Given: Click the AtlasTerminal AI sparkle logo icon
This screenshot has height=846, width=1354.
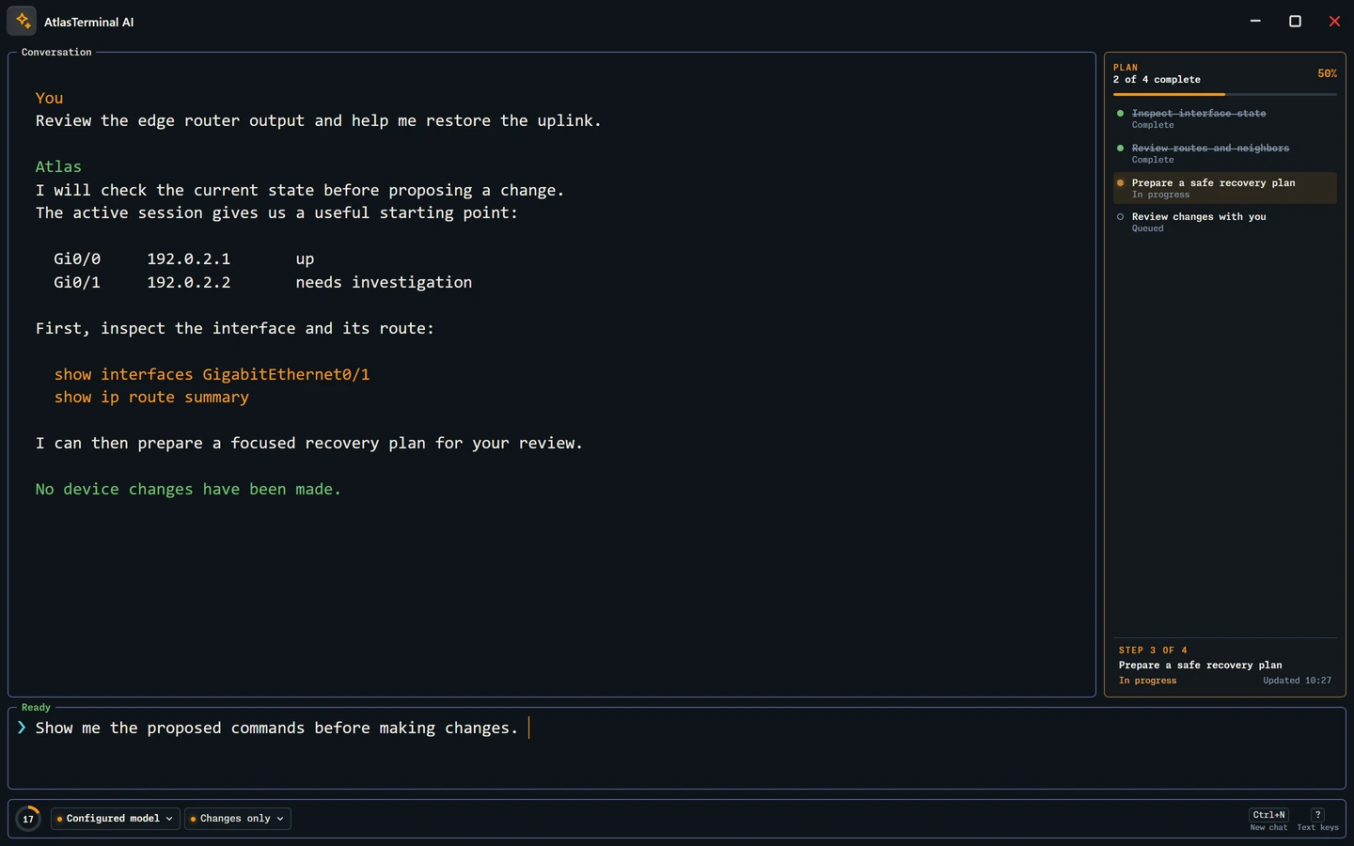Looking at the screenshot, I should coord(22,21).
